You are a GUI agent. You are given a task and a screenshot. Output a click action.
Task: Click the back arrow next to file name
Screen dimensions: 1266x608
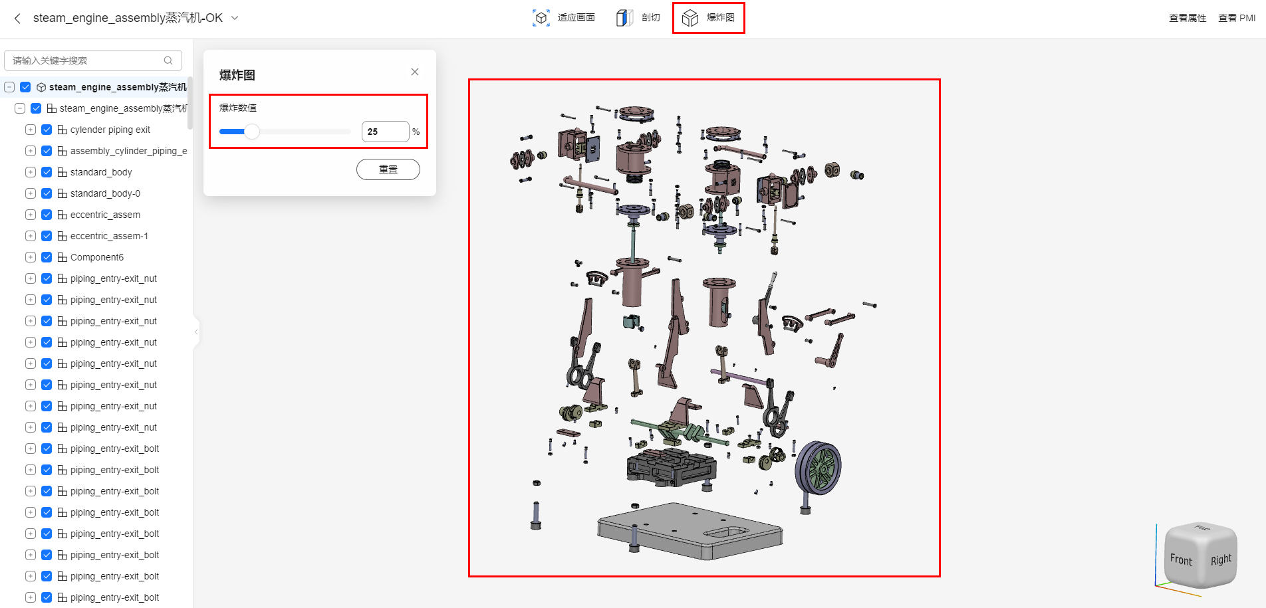coord(18,18)
